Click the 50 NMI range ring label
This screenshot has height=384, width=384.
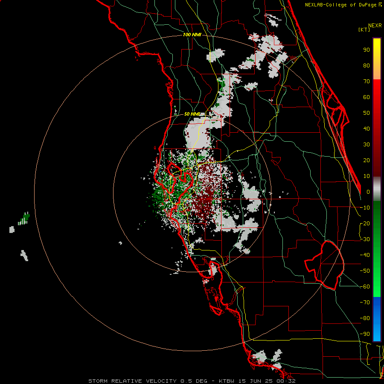click(x=192, y=114)
